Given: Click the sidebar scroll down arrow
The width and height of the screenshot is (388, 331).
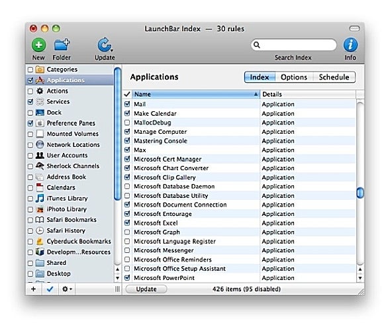Looking at the screenshot, I should (x=118, y=277).
